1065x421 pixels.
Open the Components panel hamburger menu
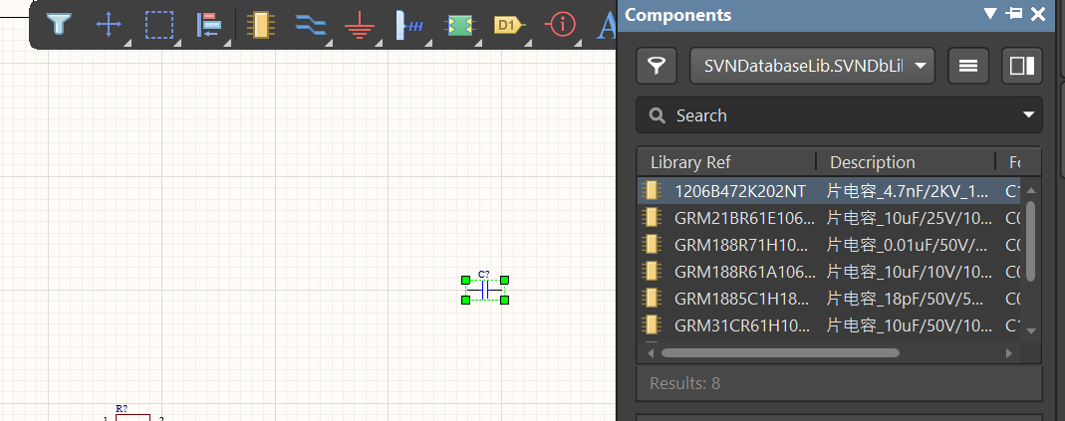tap(968, 66)
